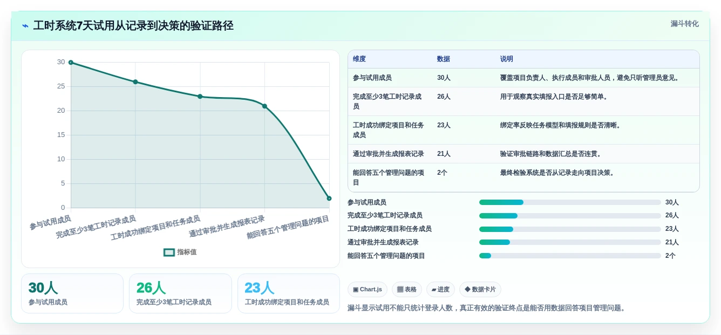Click the Chart.js tag chip
721x335 pixels.
tap(368, 290)
